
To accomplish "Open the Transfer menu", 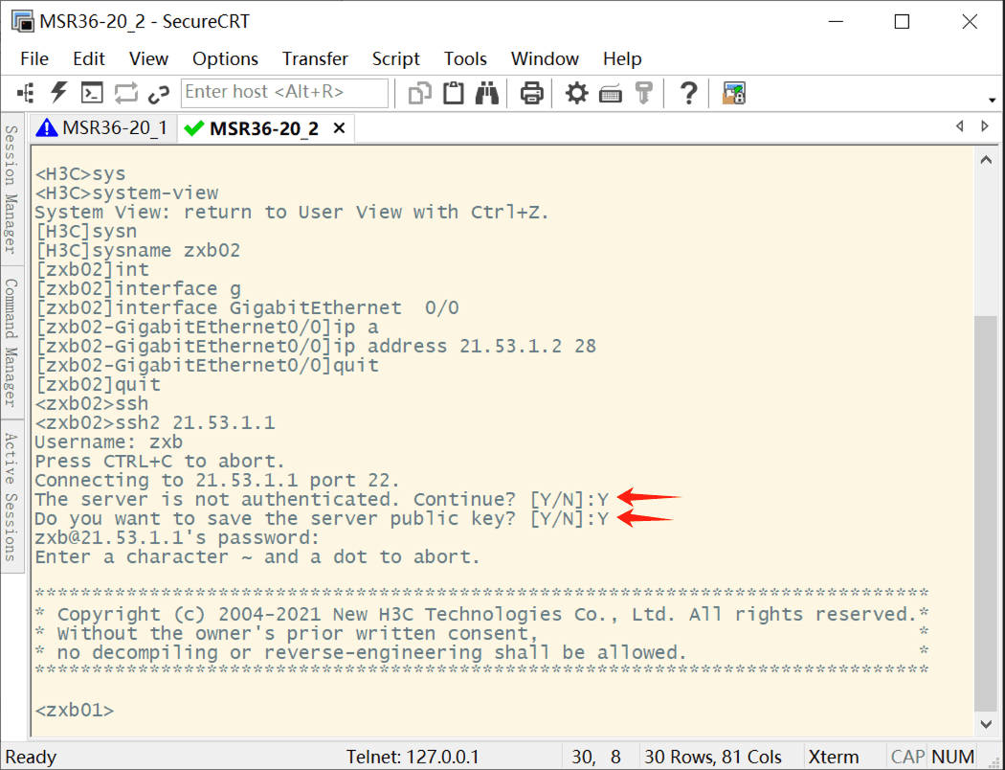I will click(x=315, y=58).
